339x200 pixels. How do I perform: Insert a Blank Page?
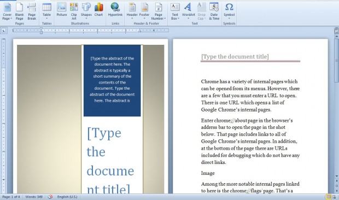(19, 11)
